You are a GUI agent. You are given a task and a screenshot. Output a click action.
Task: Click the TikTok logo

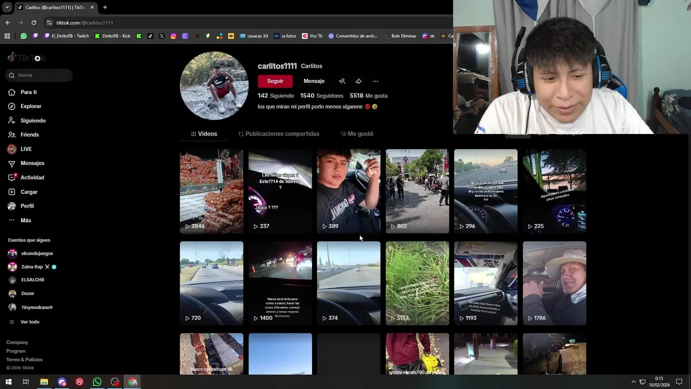26,57
